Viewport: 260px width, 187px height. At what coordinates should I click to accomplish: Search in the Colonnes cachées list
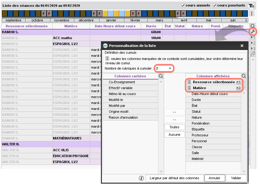pyautogui.click(x=161, y=76)
